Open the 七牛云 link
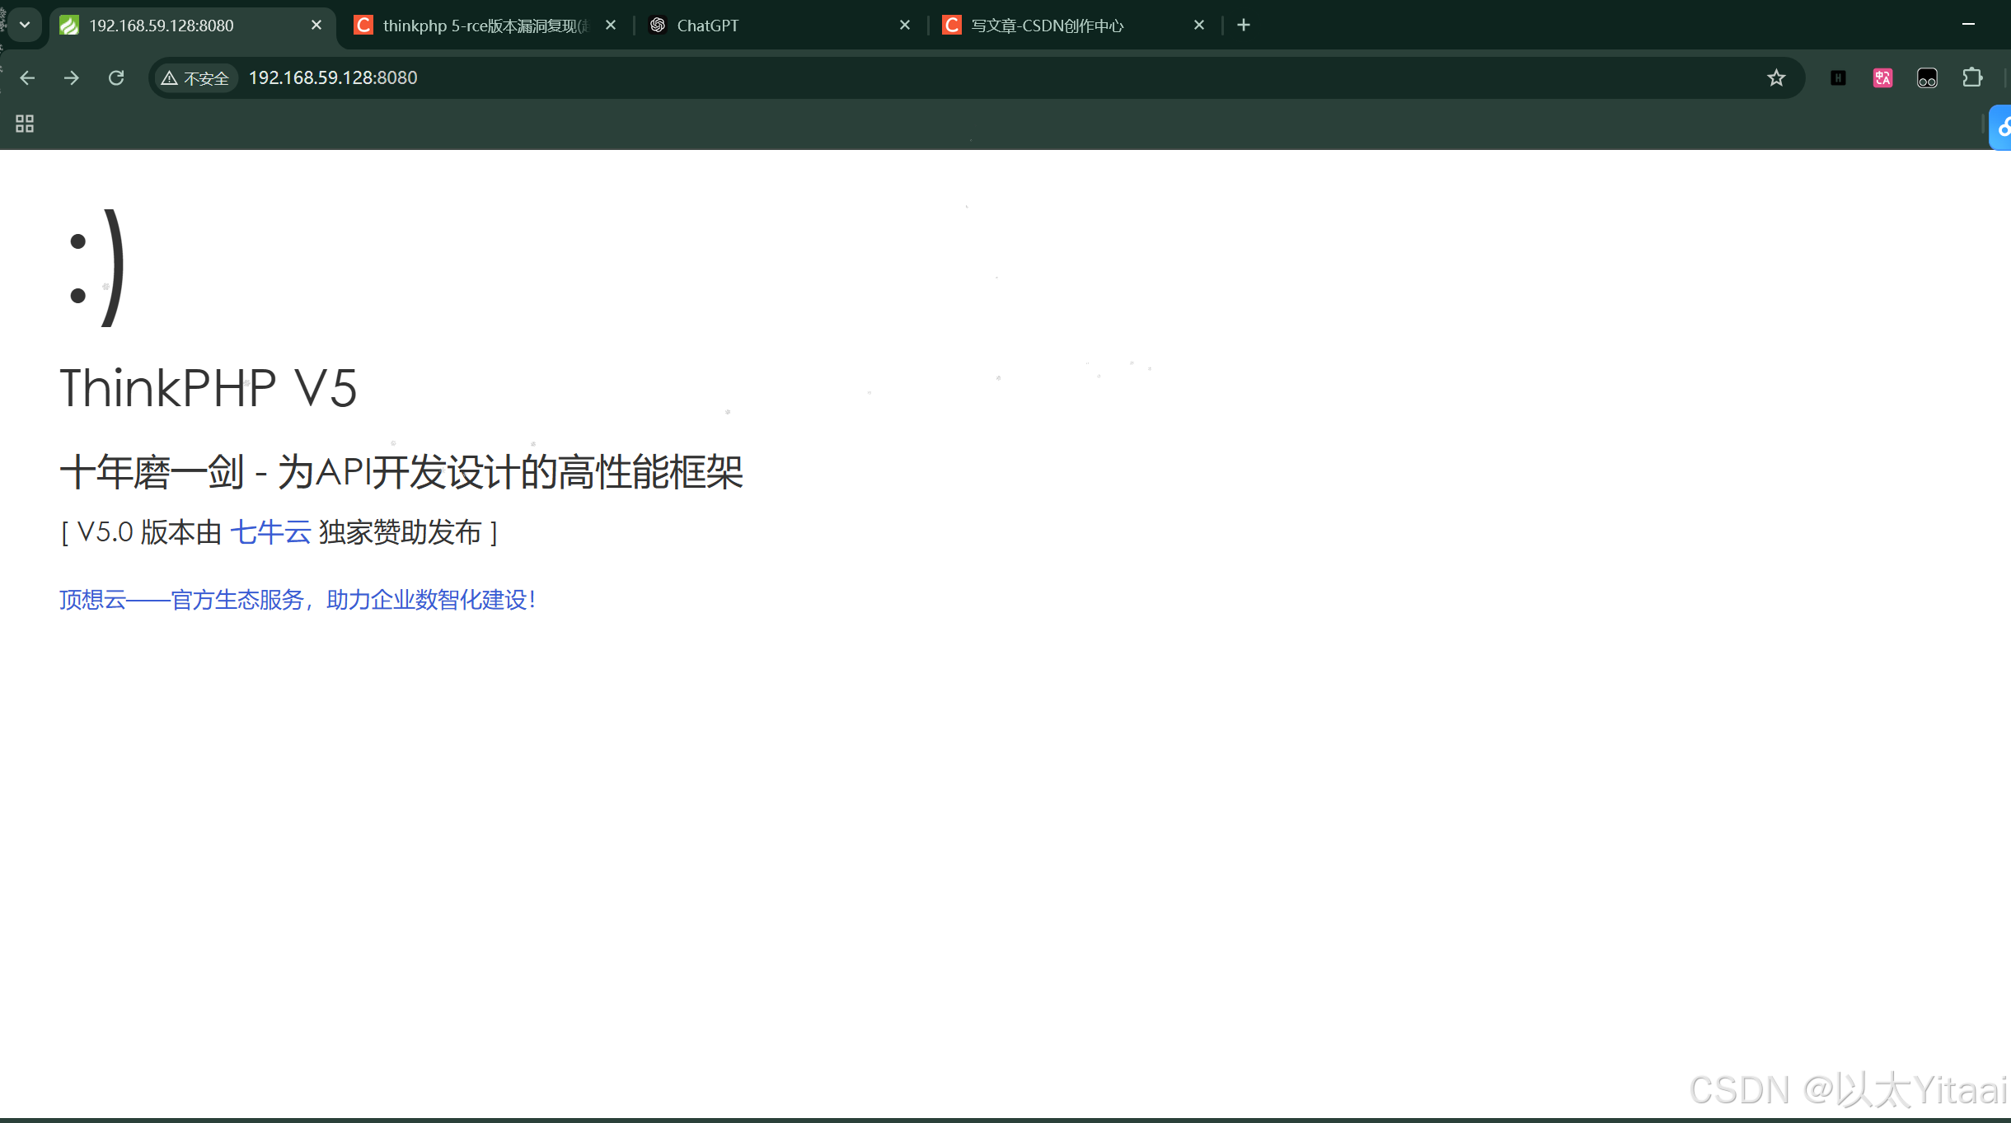Screen dimensions: 2011x1123 (270, 532)
